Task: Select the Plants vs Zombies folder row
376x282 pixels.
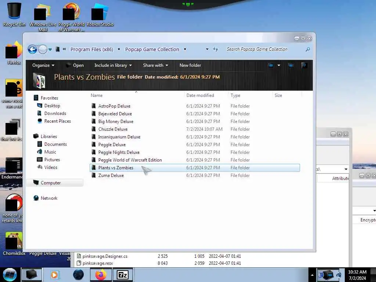Action: coord(195,167)
